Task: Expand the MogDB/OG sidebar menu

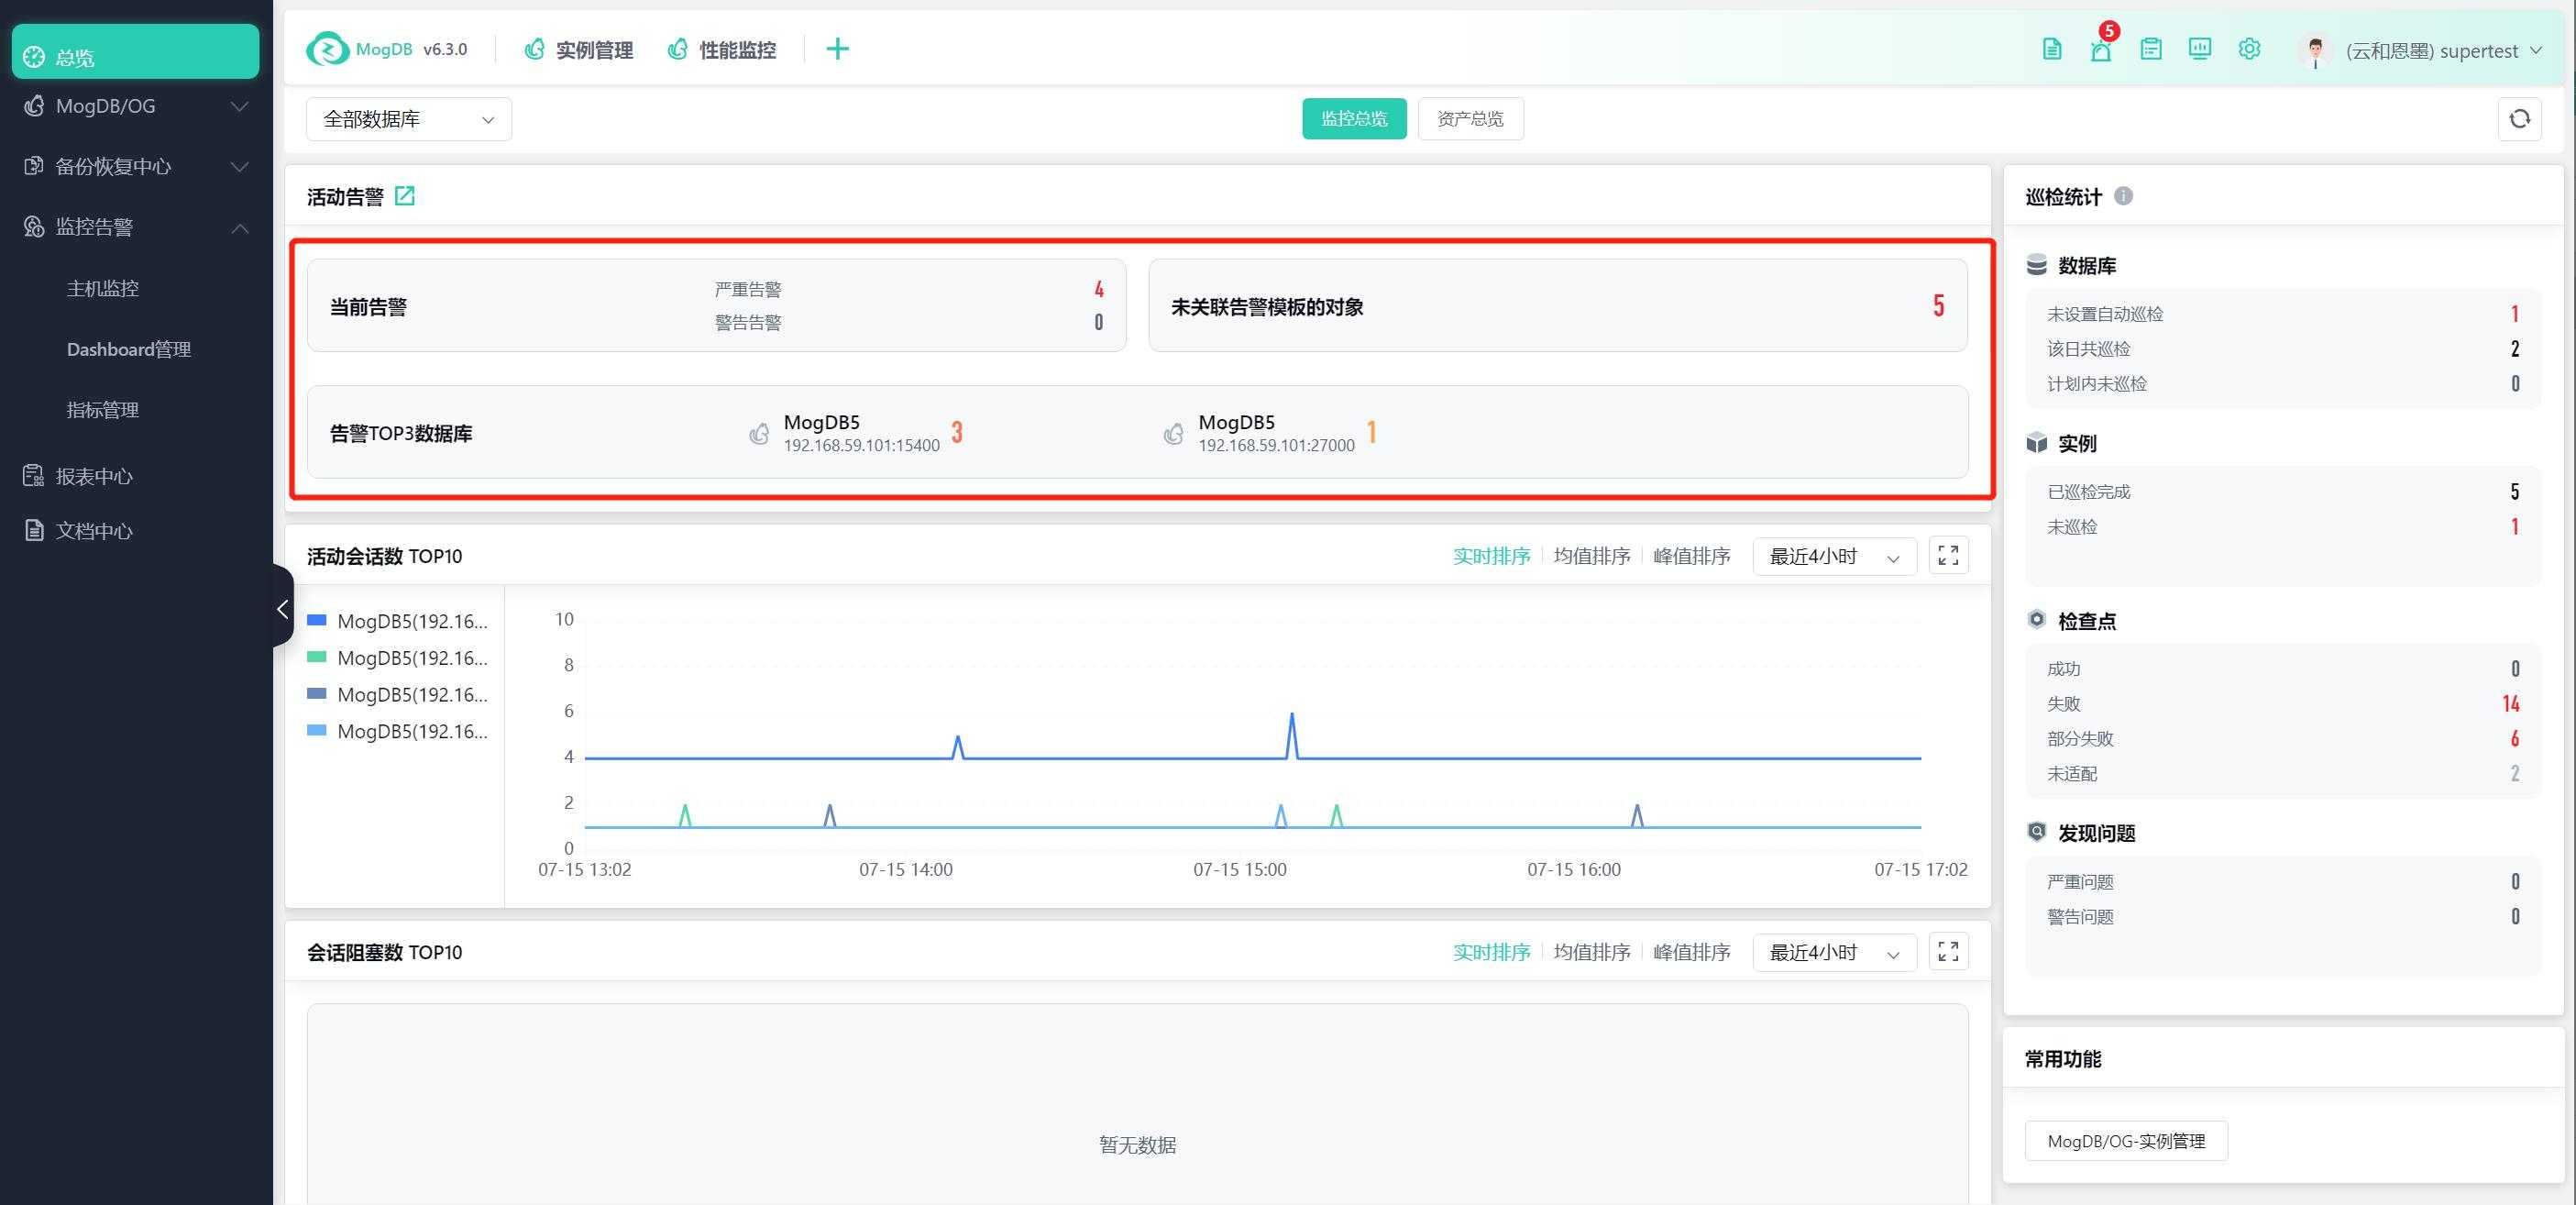Action: coord(240,106)
